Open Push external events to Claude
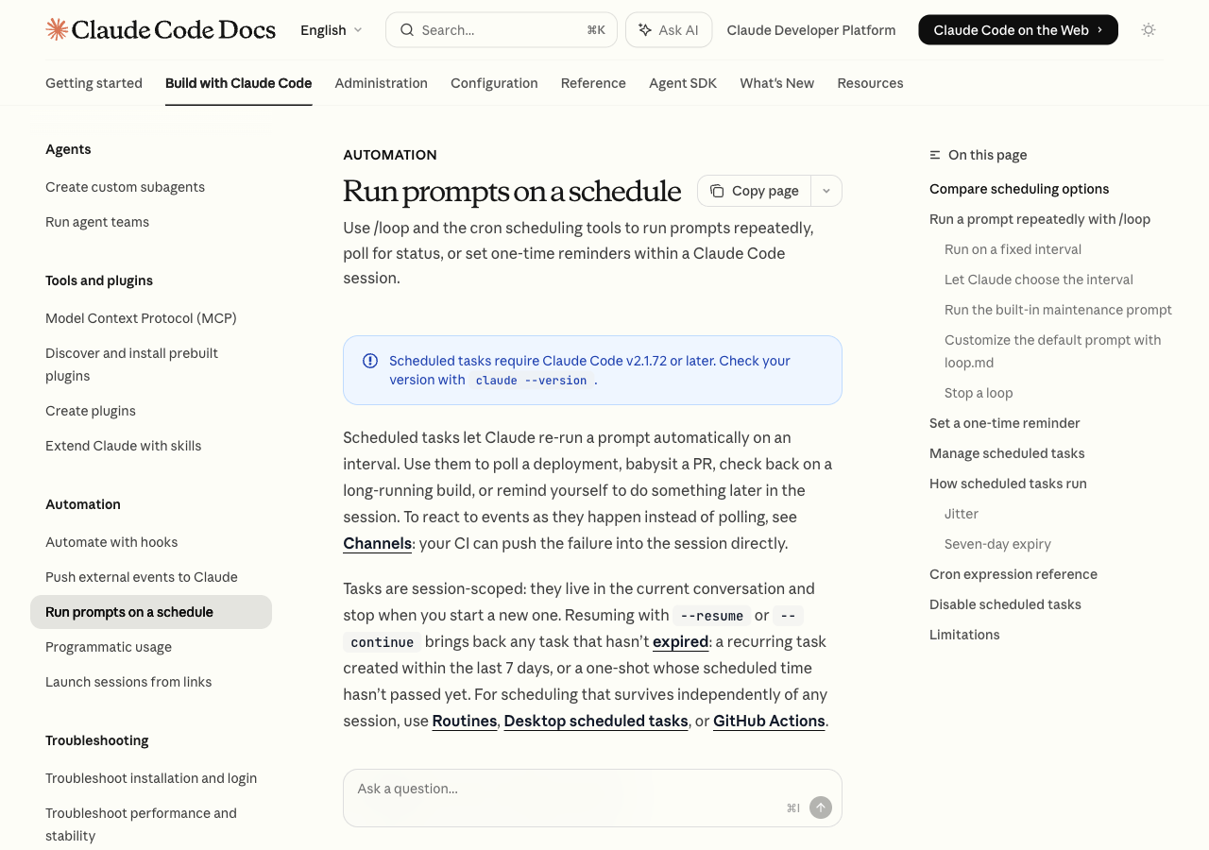The height and width of the screenshot is (850, 1209). point(142,577)
